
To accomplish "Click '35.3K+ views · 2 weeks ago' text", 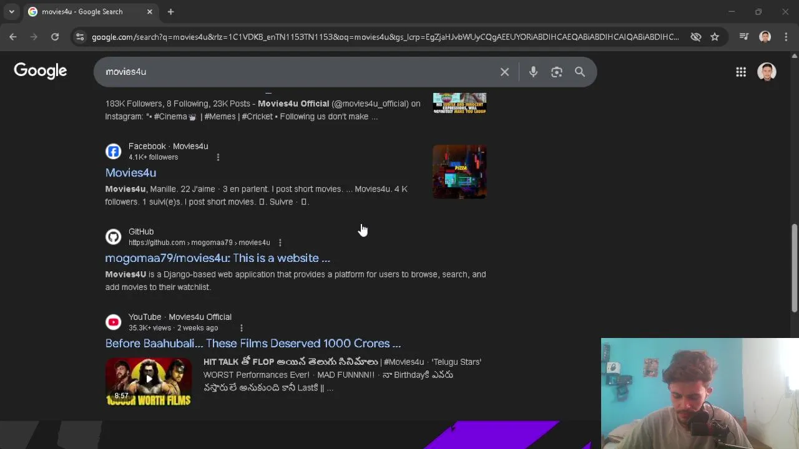I will [x=173, y=328].
